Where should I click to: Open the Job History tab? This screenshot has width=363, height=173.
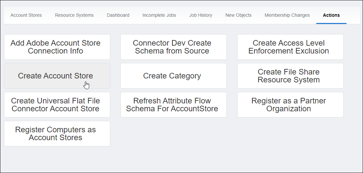pos(200,15)
